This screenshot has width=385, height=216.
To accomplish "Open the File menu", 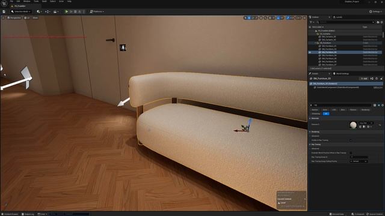I will pyautogui.click(x=11, y=1).
